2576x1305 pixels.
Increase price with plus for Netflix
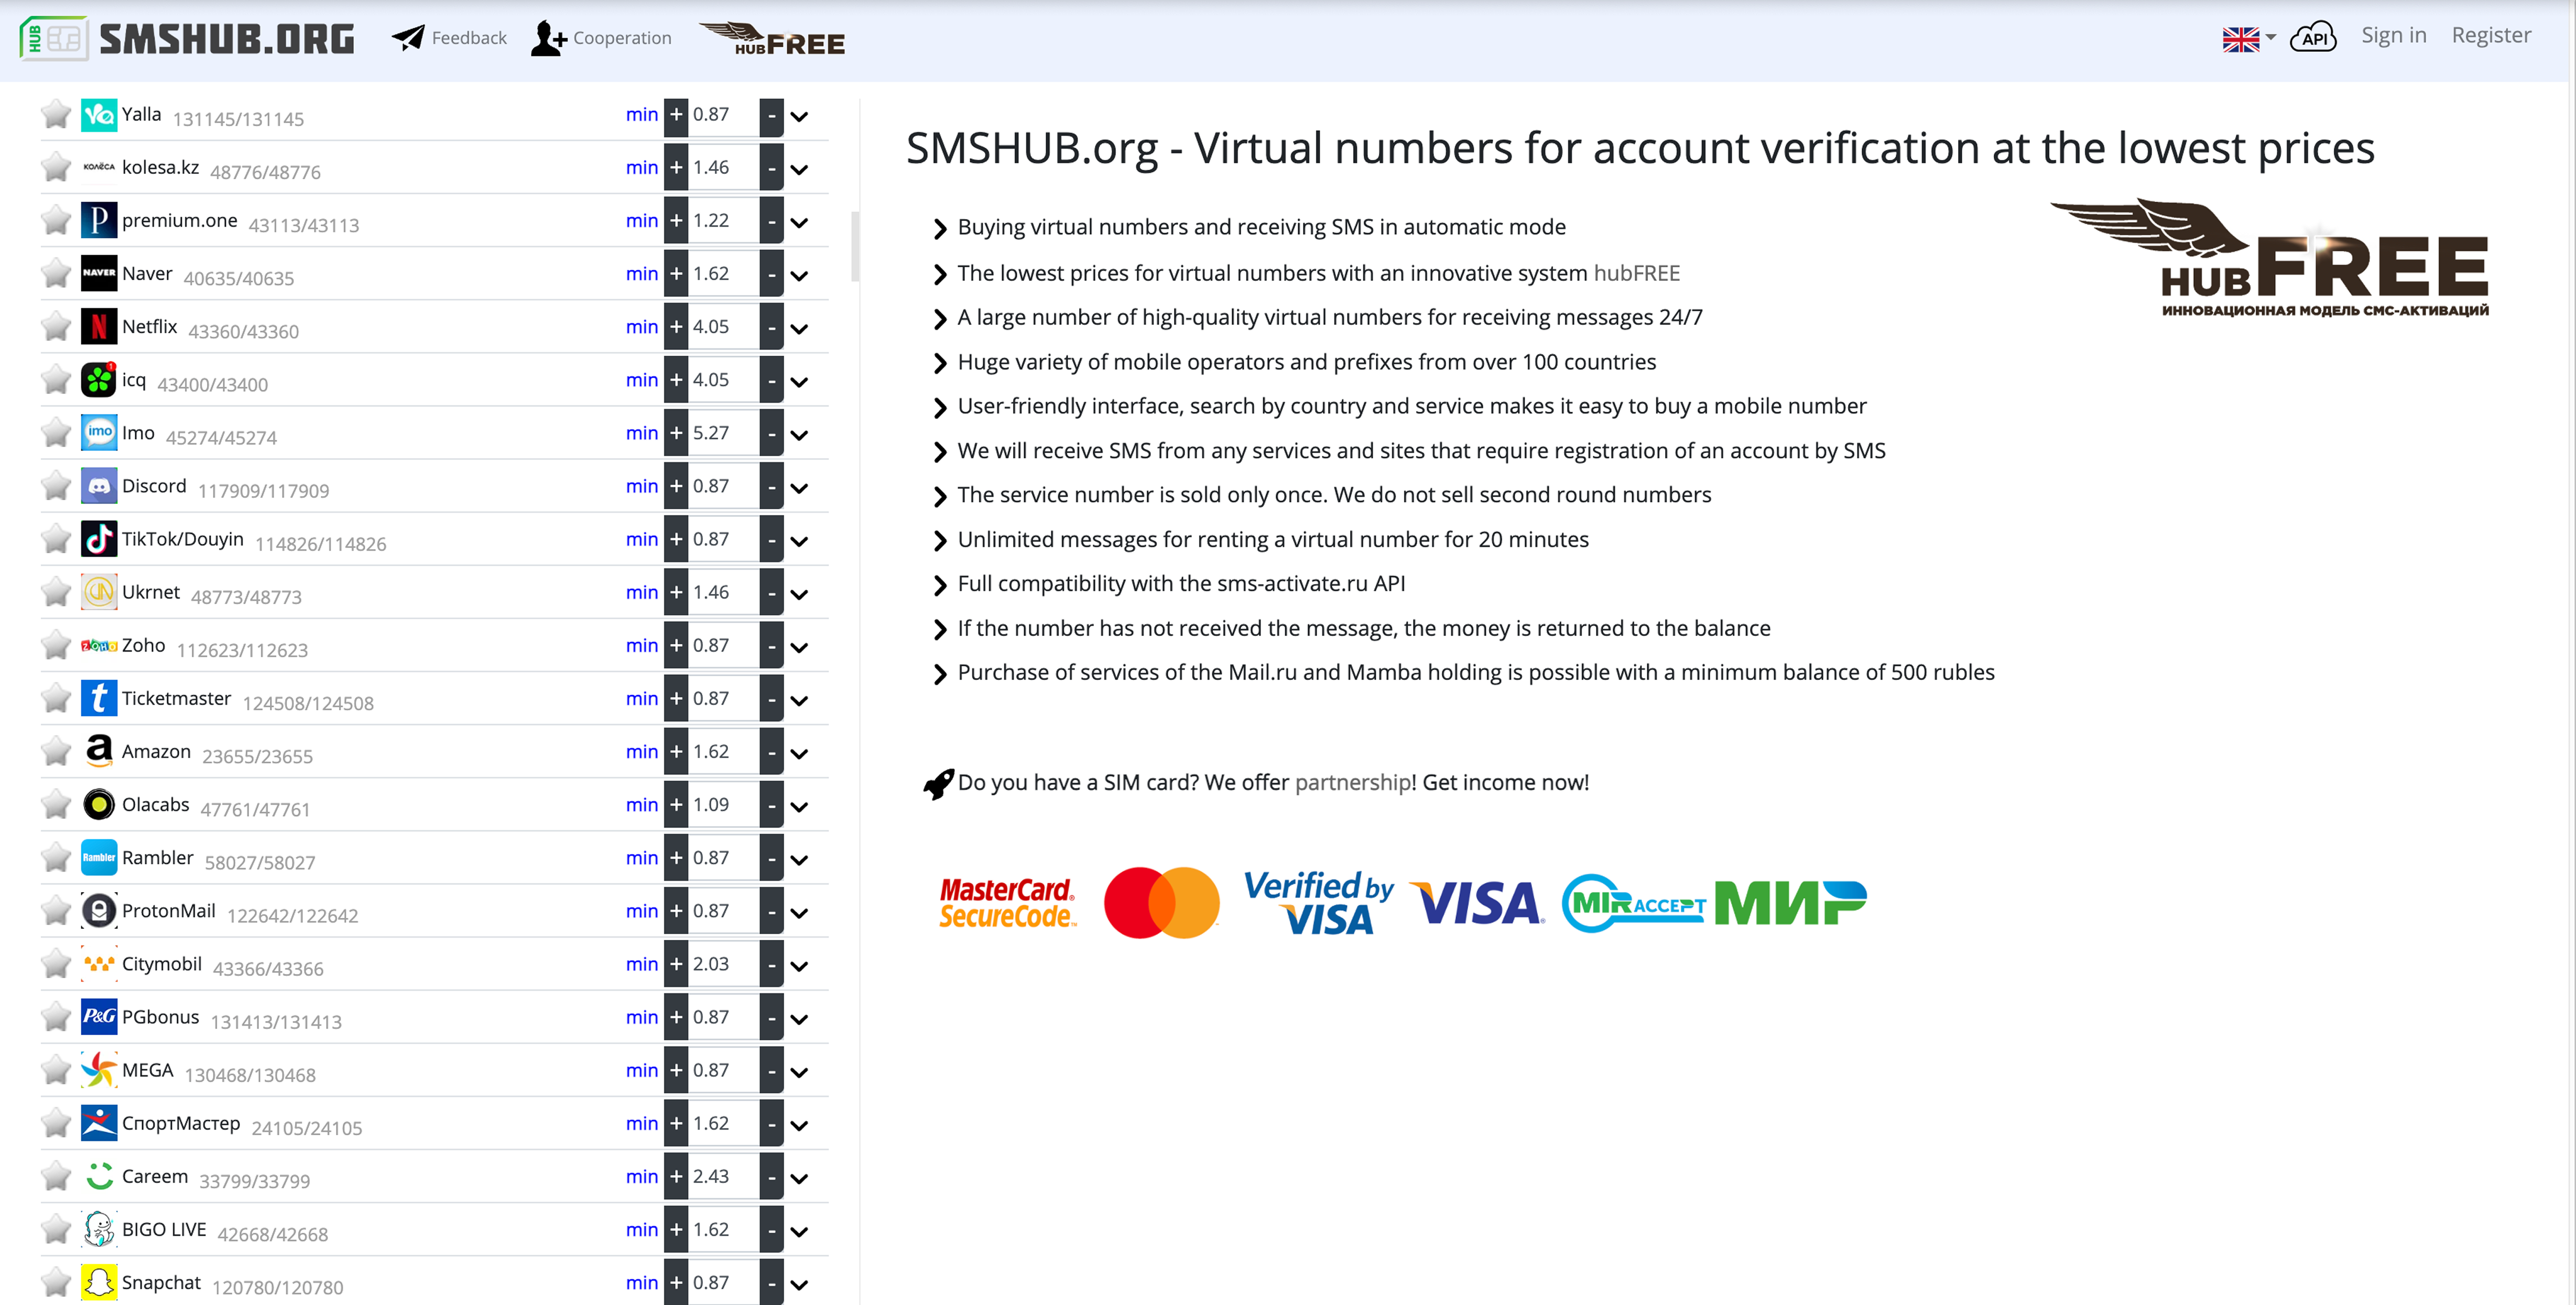tap(677, 327)
